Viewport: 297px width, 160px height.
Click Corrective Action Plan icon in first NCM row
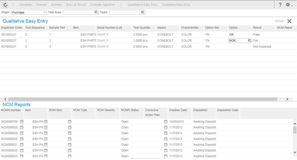pyautogui.click(x=165, y=122)
